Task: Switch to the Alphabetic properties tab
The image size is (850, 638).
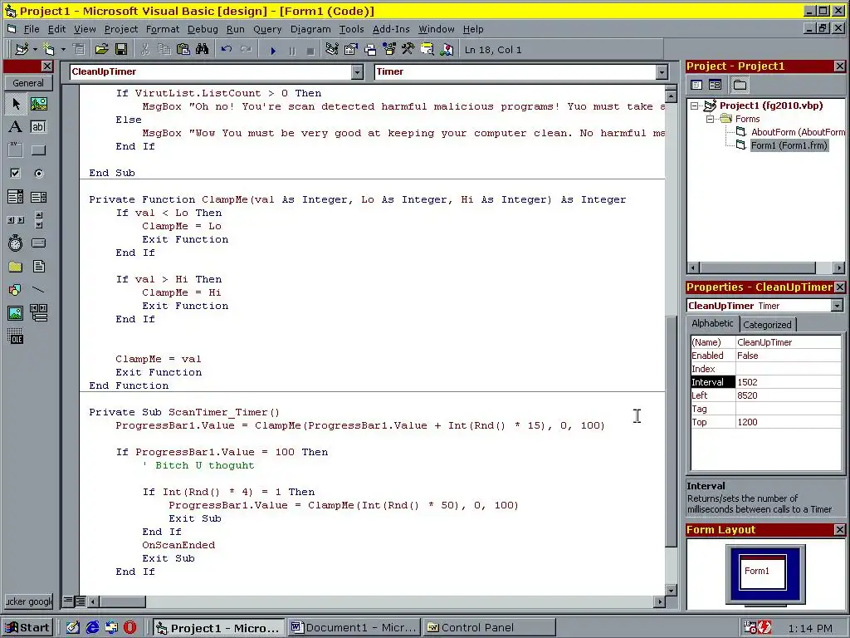Action: [x=711, y=323]
